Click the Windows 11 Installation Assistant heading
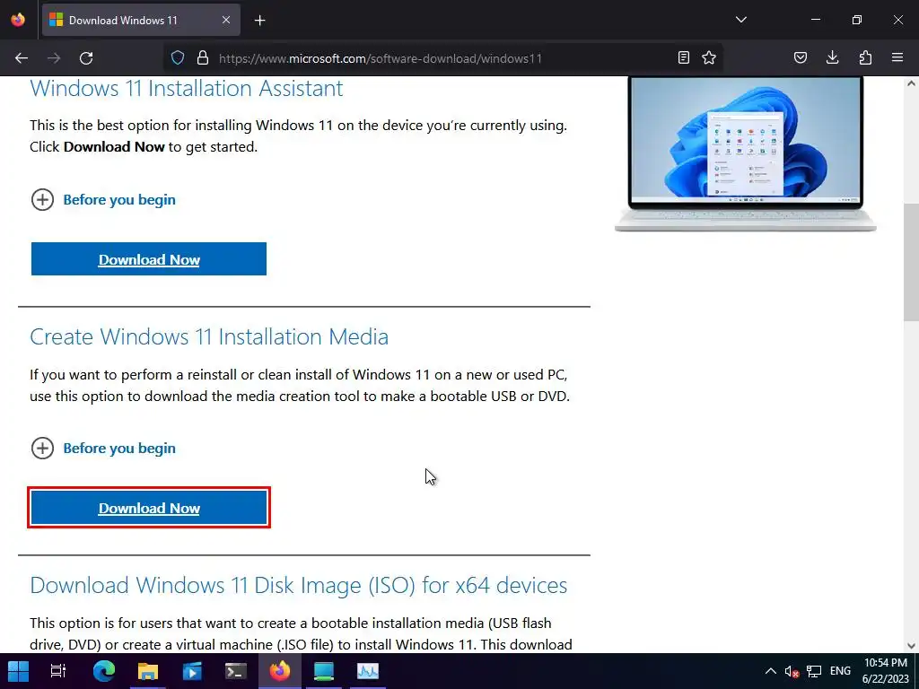Viewport: 919px width, 689px height. (x=187, y=89)
